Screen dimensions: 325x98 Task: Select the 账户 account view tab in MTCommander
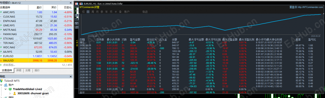pos(127,12)
